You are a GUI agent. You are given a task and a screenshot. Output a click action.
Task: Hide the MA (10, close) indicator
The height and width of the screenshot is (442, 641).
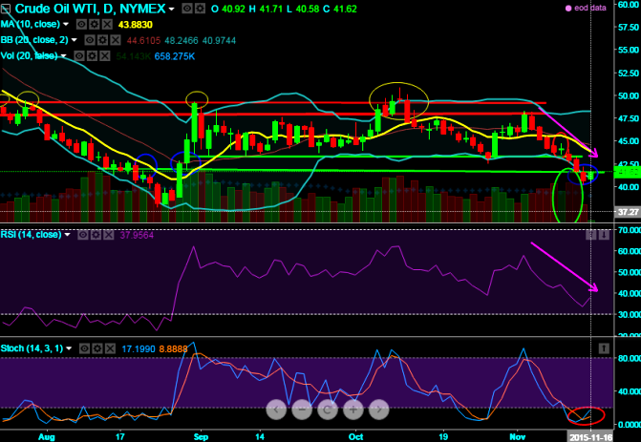[81, 25]
